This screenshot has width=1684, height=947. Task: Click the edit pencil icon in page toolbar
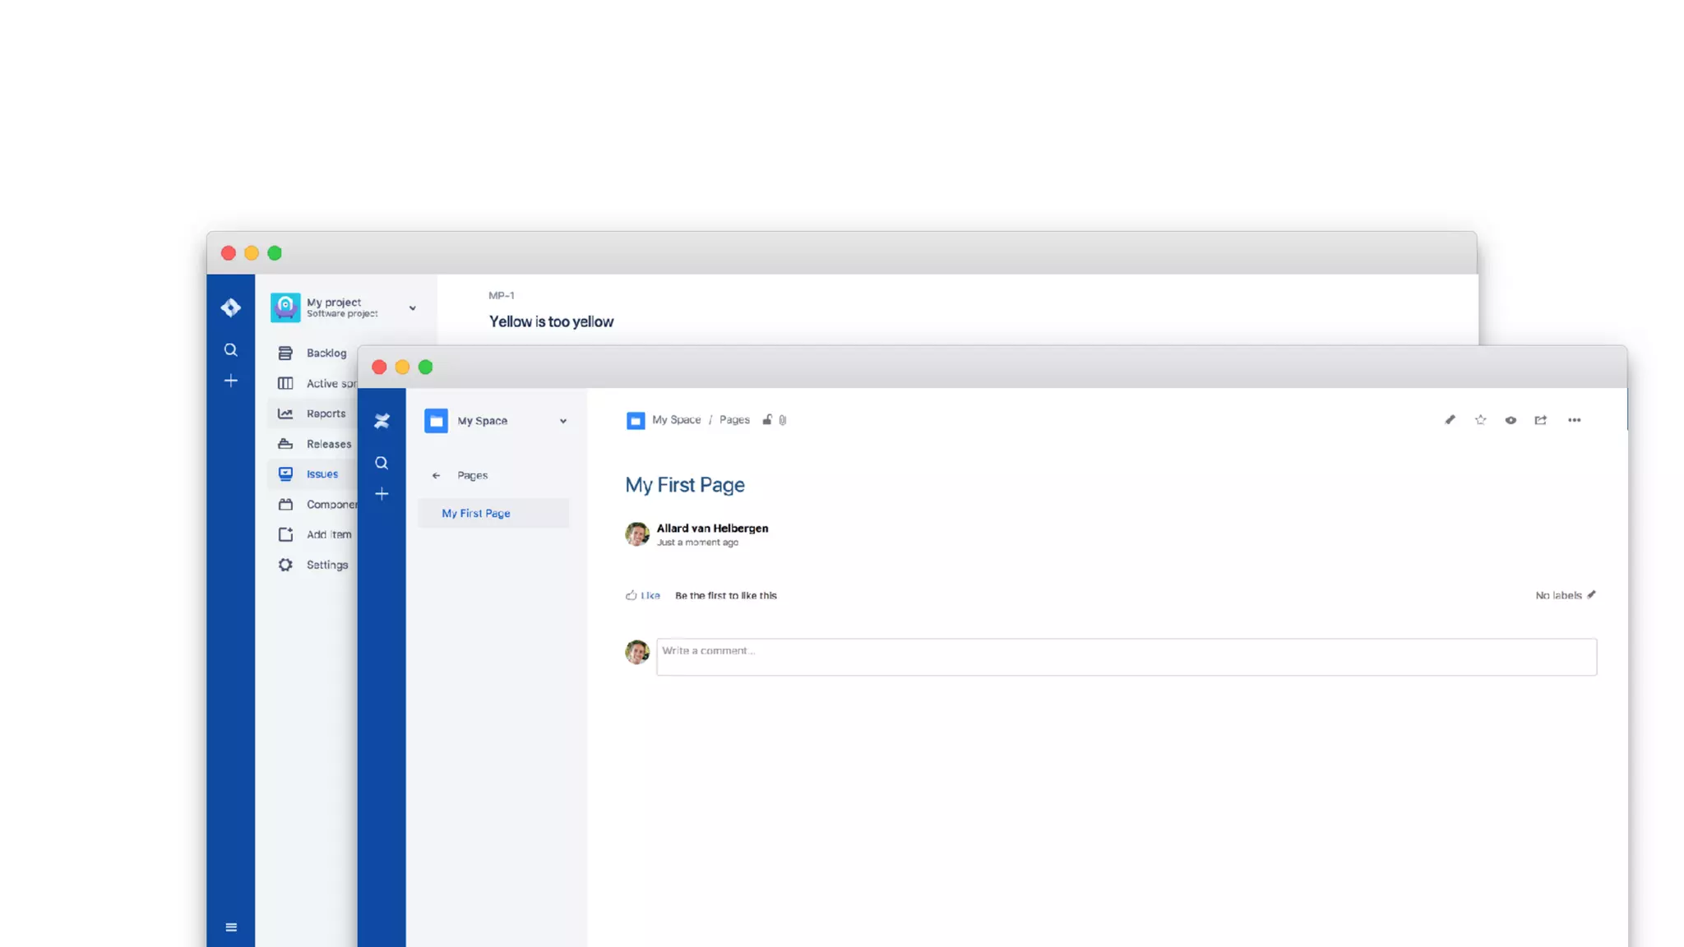click(1450, 420)
